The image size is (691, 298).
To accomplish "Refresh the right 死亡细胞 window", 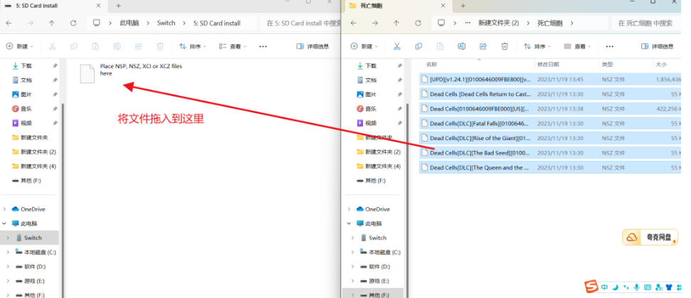I will [418, 23].
